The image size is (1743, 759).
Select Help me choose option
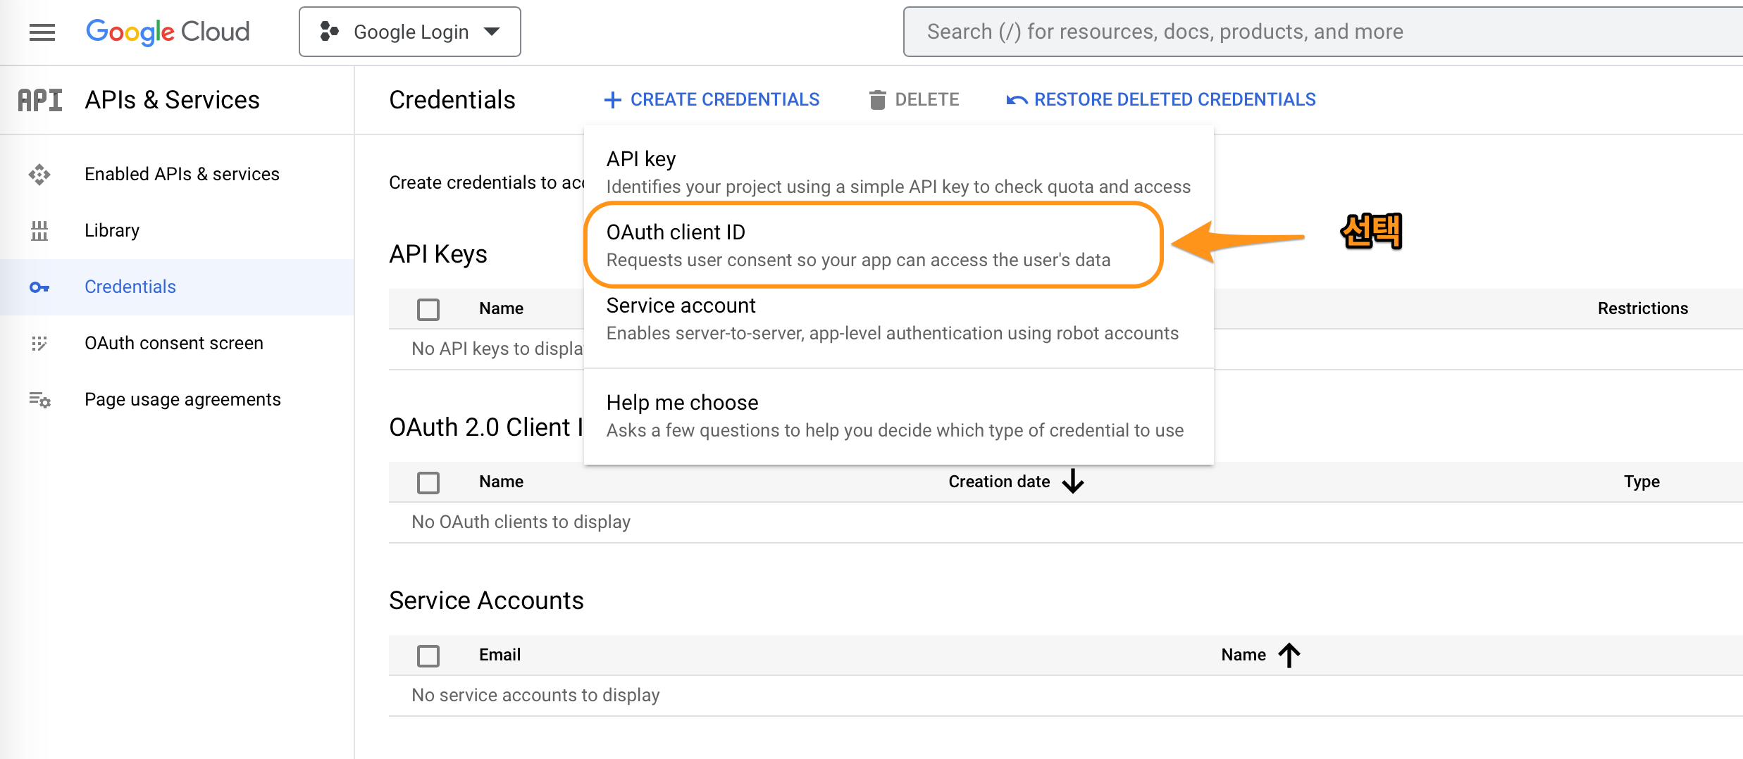coord(895,416)
